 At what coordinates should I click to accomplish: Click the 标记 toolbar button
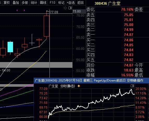[x=61, y=3]
